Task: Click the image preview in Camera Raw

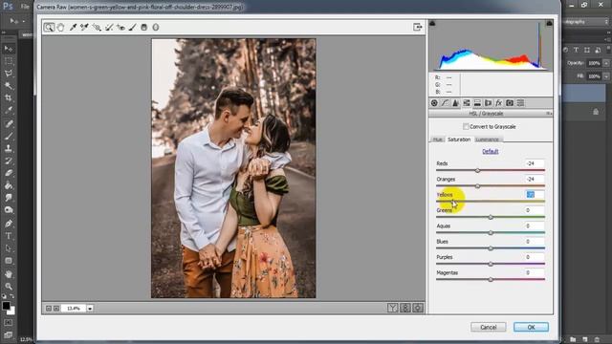Action: [x=233, y=168]
